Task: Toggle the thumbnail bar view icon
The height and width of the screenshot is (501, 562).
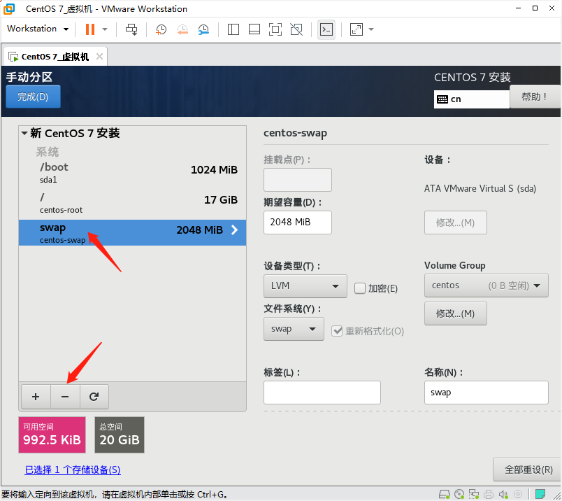Action: 254,29
